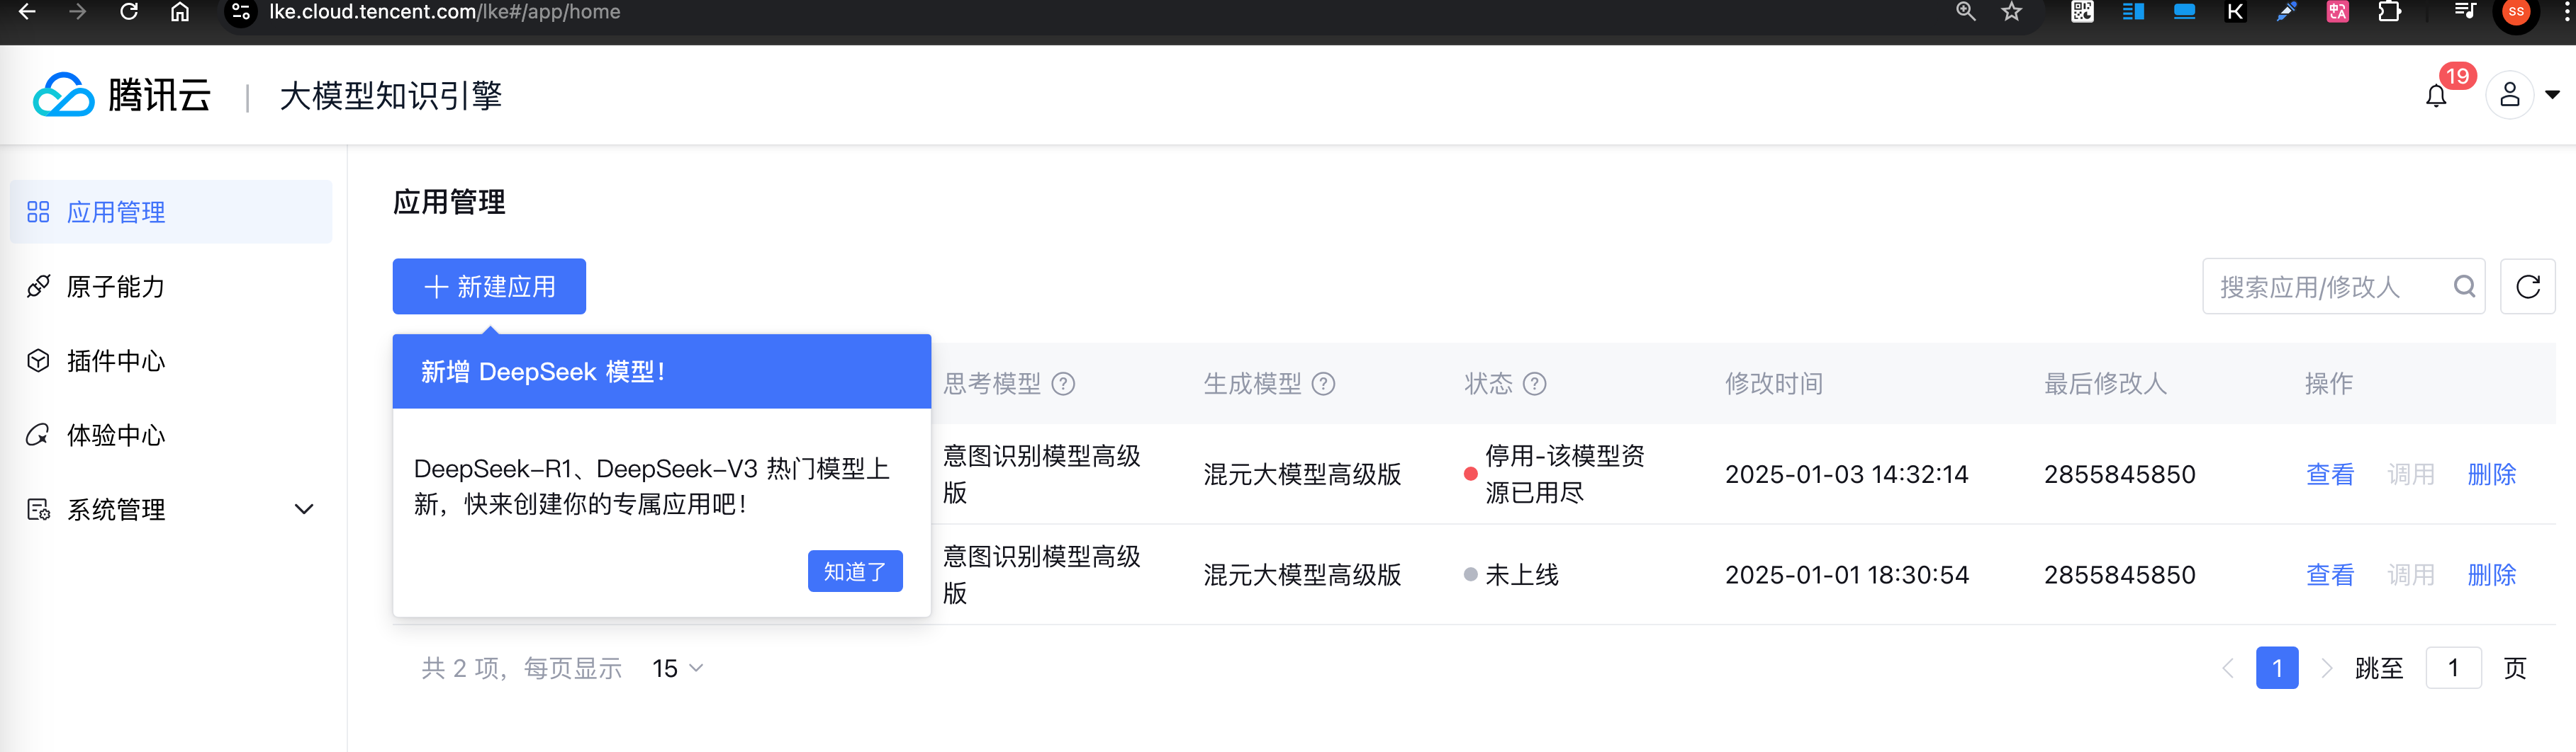Open the QR code extension icon
Viewport: 2576px width, 752px height.
(2082, 11)
